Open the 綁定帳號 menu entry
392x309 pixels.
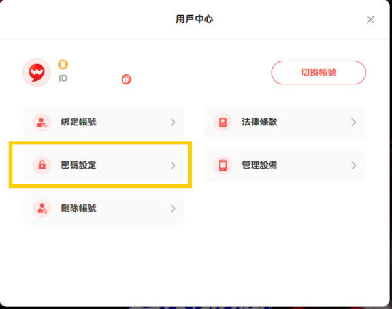pos(103,122)
